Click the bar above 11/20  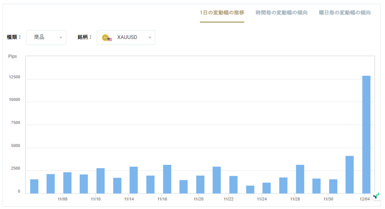(x=200, y=185)
